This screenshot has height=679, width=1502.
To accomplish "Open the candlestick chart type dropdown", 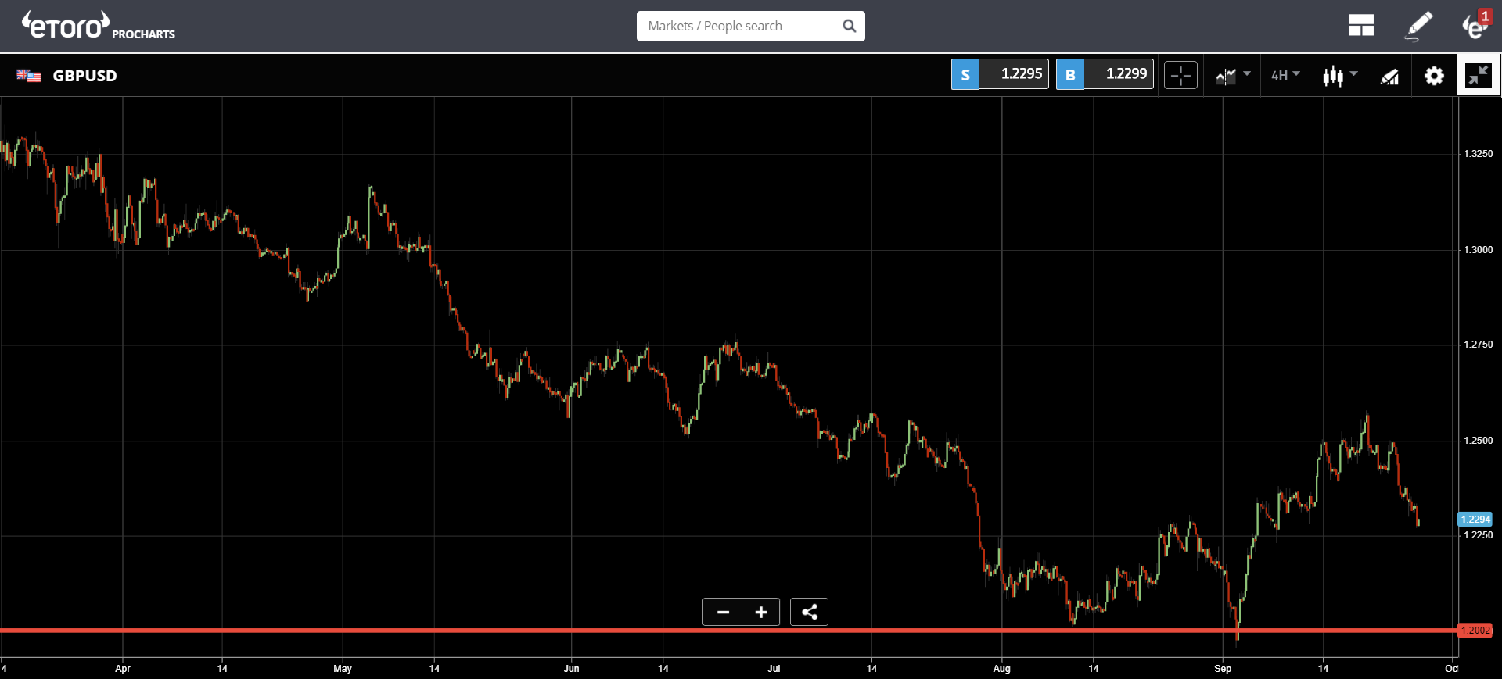I will pyautogui.click(x=1339, y=76).
